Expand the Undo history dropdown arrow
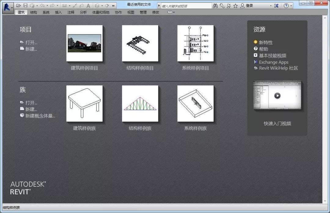330x213 pixels. [x=47, y=6]
